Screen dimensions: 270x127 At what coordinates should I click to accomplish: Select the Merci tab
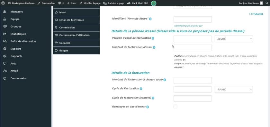pos(76,12)
